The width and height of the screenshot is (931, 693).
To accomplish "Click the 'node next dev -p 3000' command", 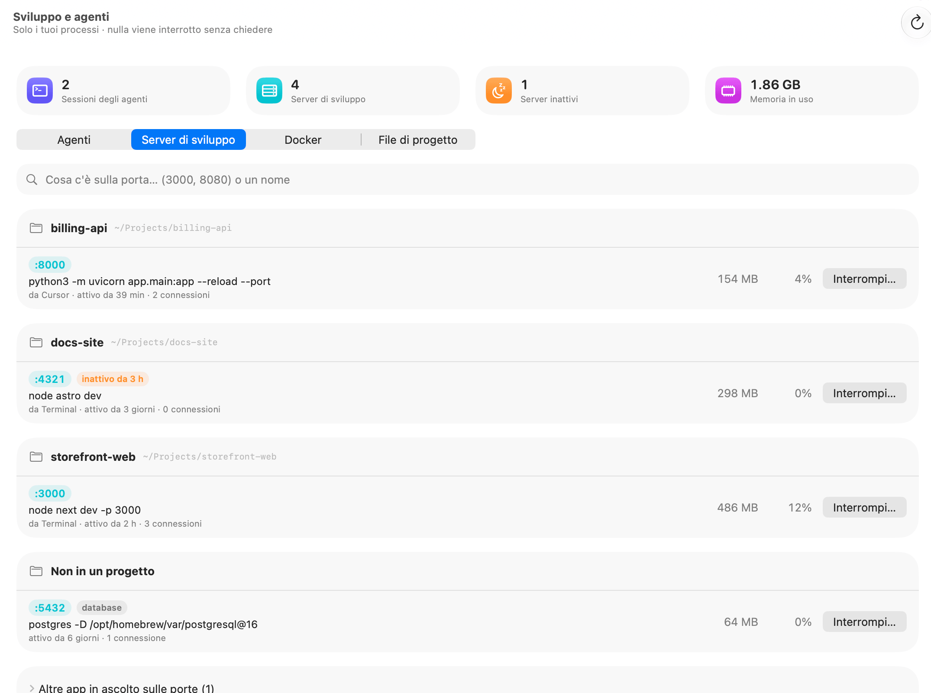I will pos(84,510).
